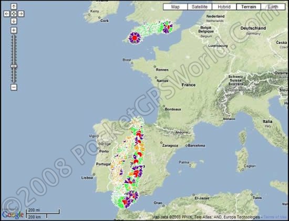Click the Brest city marker
289x221 pixels.
point(132,63)
